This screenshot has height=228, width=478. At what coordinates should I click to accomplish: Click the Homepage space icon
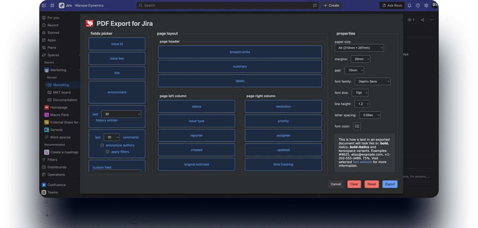pos(47,107)
